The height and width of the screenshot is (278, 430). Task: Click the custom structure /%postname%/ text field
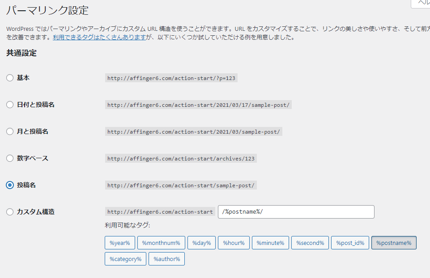point(296,212)
